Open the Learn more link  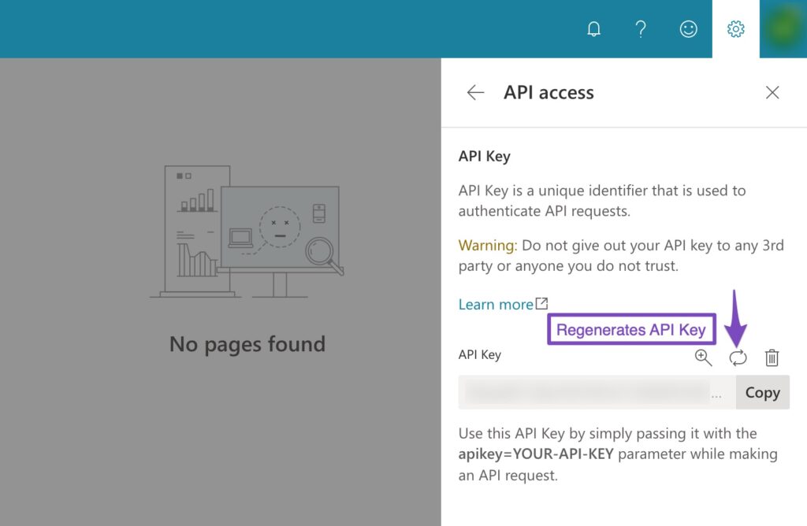pos(496,305)
